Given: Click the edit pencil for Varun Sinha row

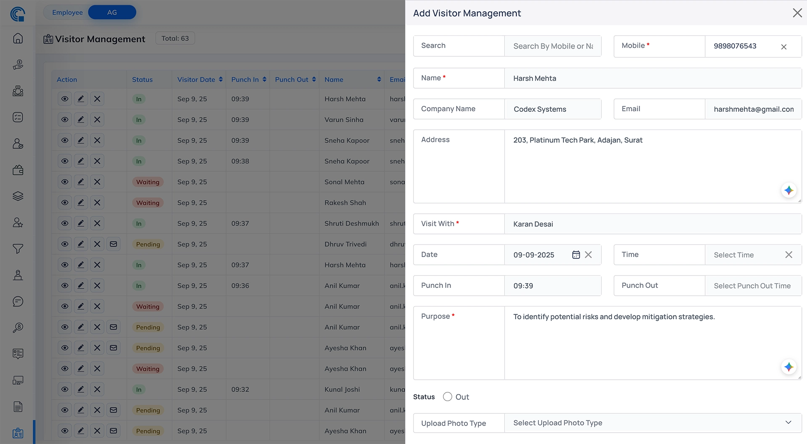Looking at the screenshot, I should coord(81,120).
